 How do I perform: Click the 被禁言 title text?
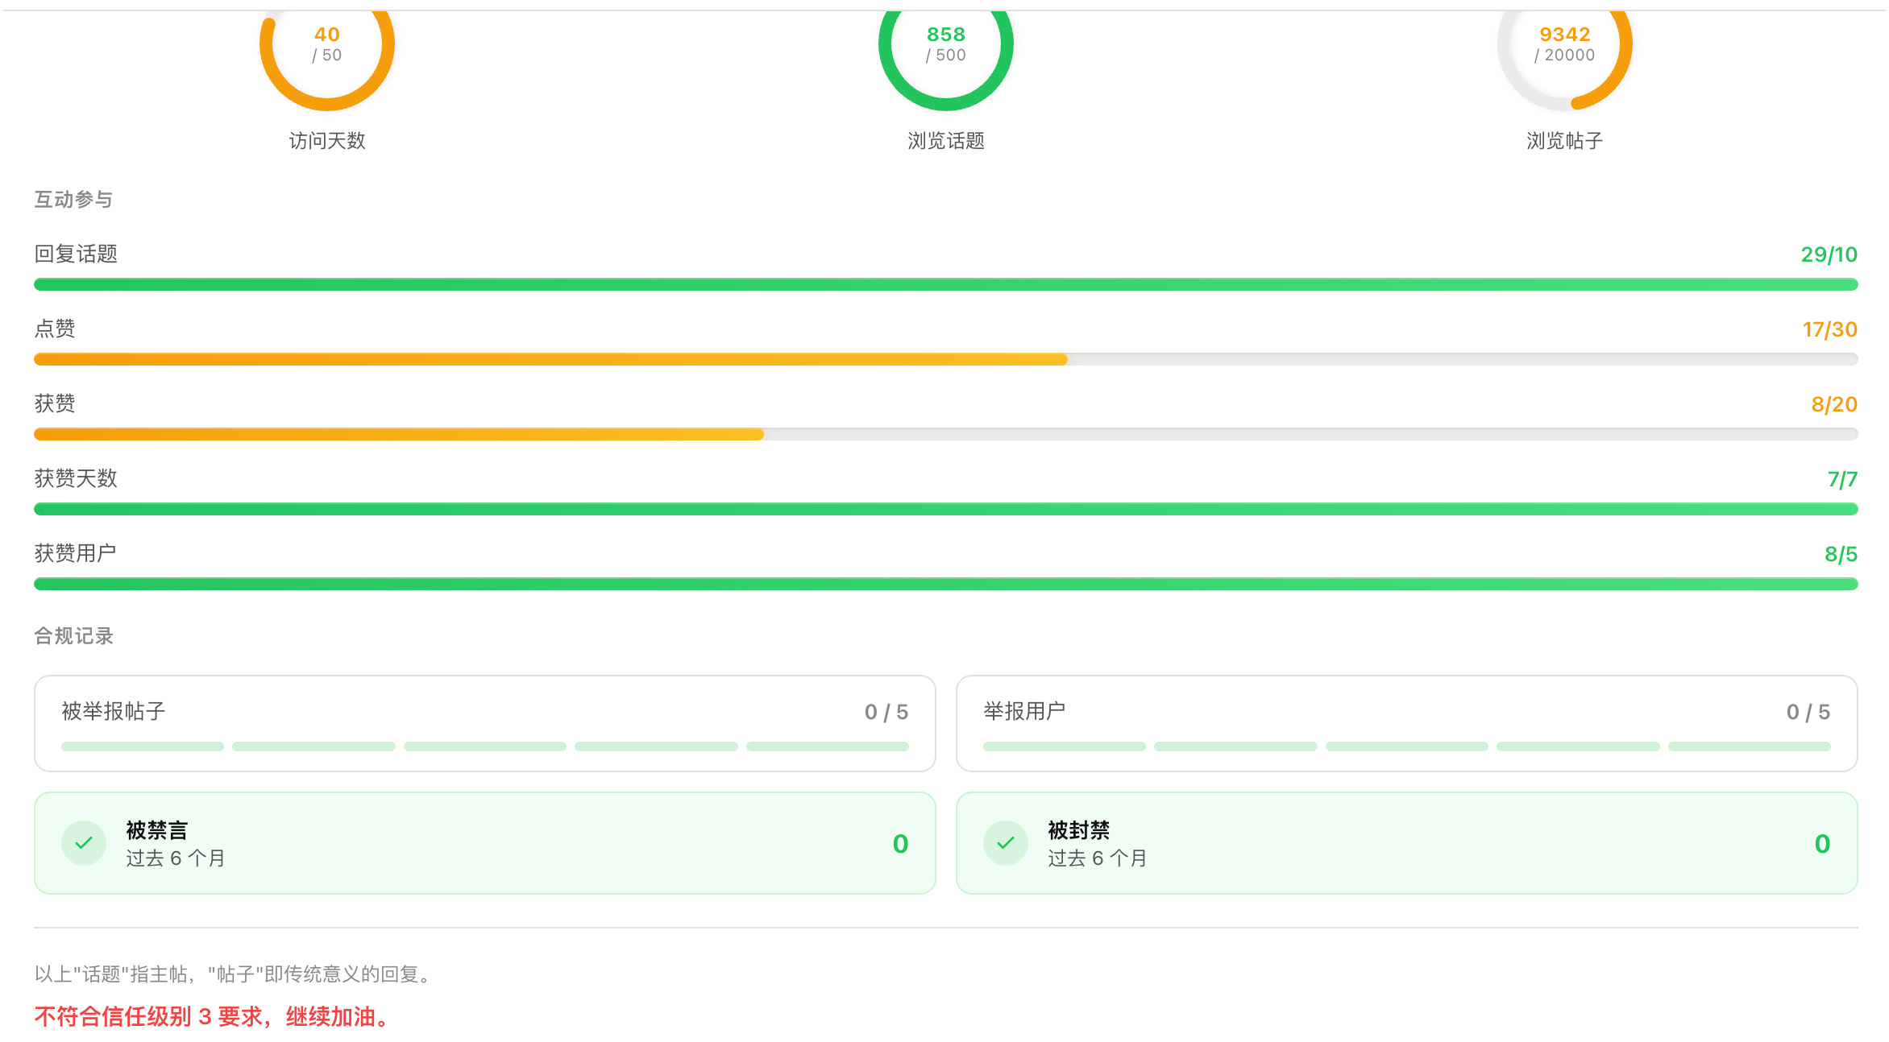pos(157,830)
